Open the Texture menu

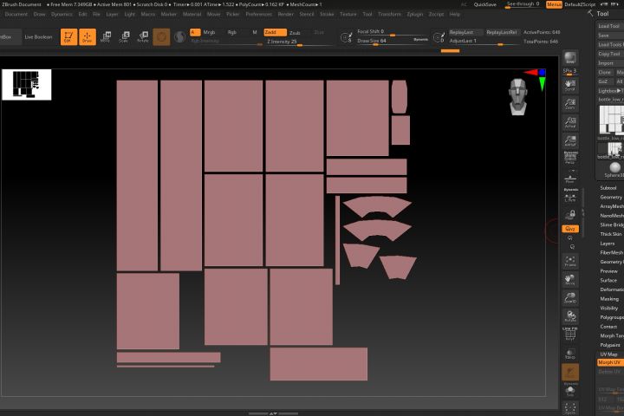tap(348, 14)
